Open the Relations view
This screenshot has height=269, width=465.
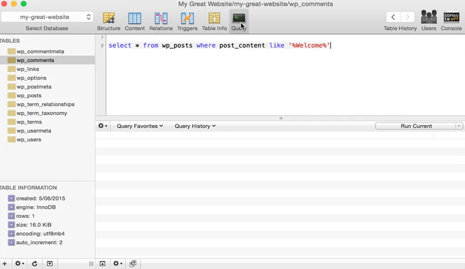[161, 21]
